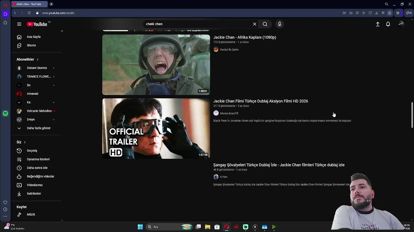Screen dimensions: 414x232
Task: Open 'Şangay Şövalyeleri Türkçe Dublaj İzle' title
Action: click(x=279, y=165)
